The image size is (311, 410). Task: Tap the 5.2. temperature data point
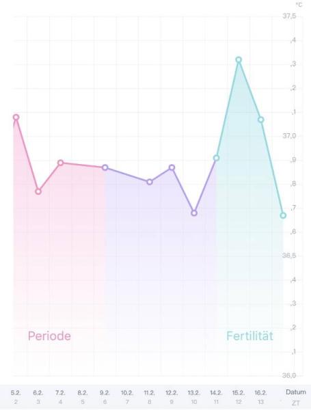pos(16,117)
